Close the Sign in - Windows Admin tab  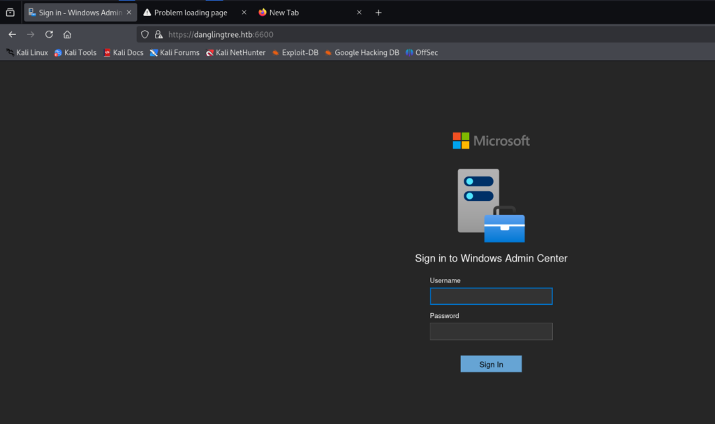(x=129, y=13)
